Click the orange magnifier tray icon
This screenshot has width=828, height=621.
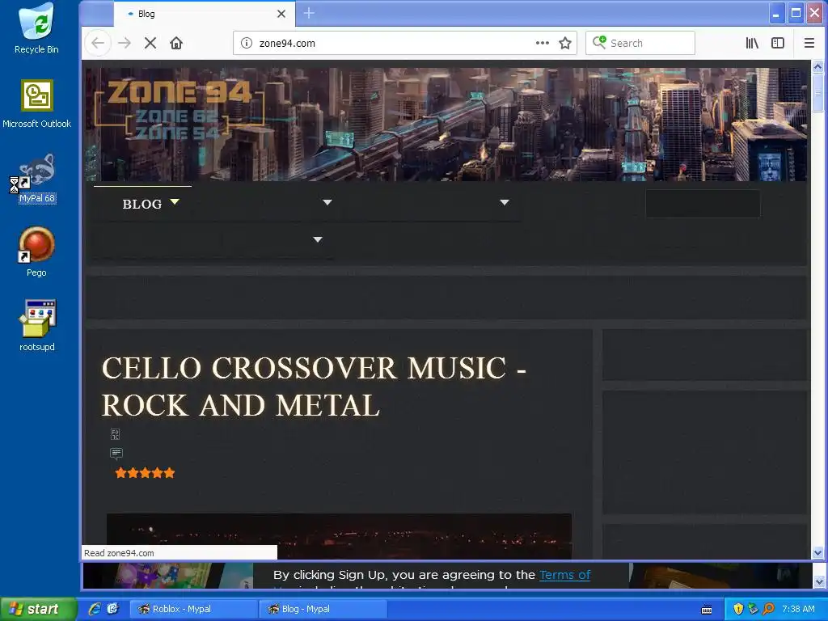click(768, 609)
